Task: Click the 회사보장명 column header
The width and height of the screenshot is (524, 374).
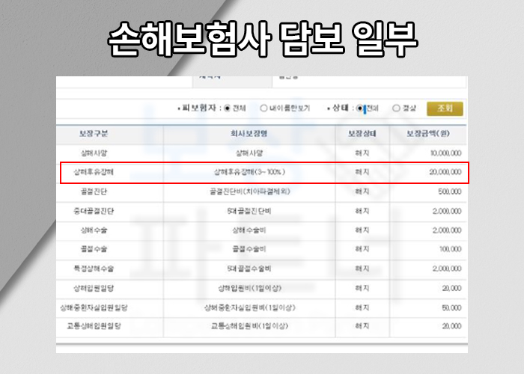Action: coord(249,134)
